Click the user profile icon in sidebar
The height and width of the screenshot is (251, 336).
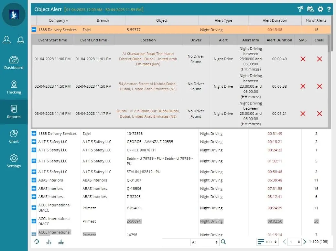[x=7, y=40]
